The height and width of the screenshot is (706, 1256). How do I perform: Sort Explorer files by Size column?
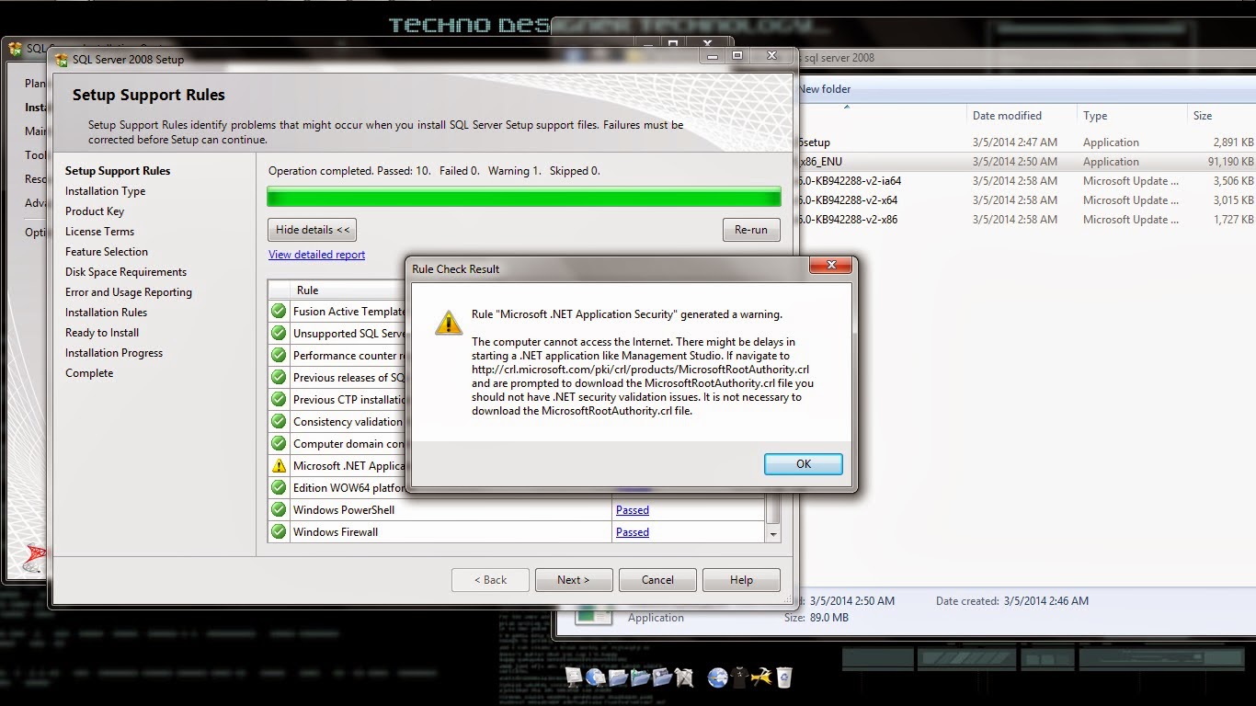(1221, 116)
